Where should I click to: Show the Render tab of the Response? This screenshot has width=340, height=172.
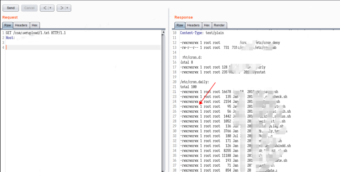click(x=219, y=25)
